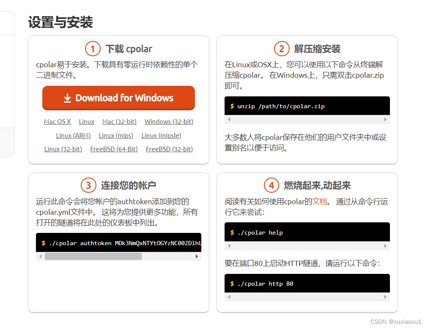
Task: Click the 下载 cpolar card heading
Action: tap(129, 49)
